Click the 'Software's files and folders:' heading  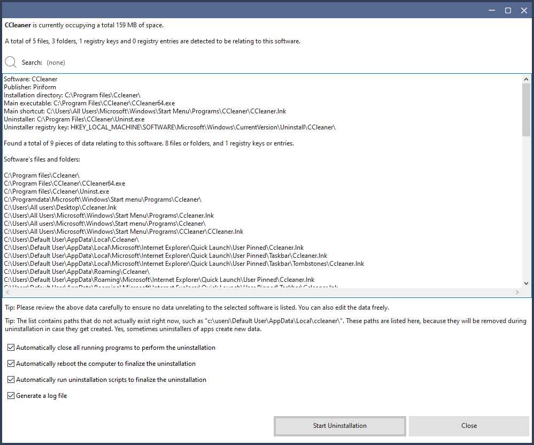[42, 159]
